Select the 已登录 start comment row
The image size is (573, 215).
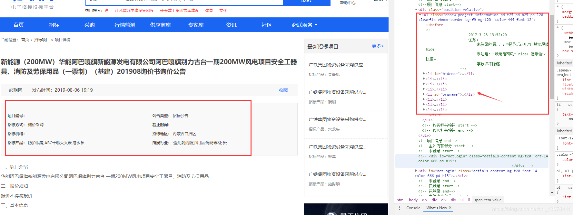[439, 186]
